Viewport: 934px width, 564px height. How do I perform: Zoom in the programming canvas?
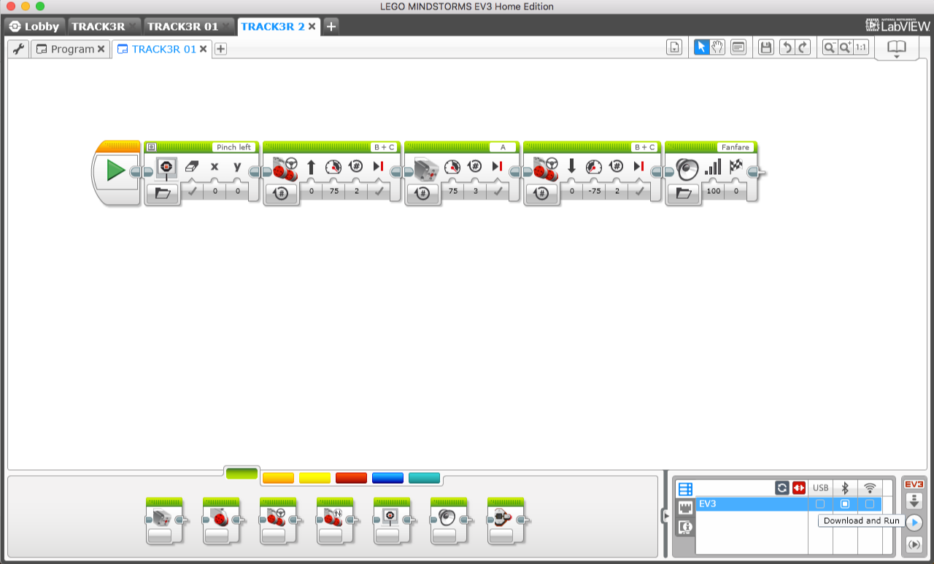pyautogui.click(x=846, y=47)
